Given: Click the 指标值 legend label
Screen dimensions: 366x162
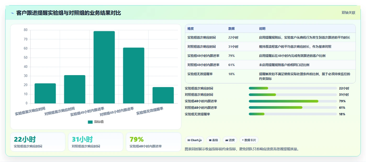Looking at the screenshot, I should point(99,122).
